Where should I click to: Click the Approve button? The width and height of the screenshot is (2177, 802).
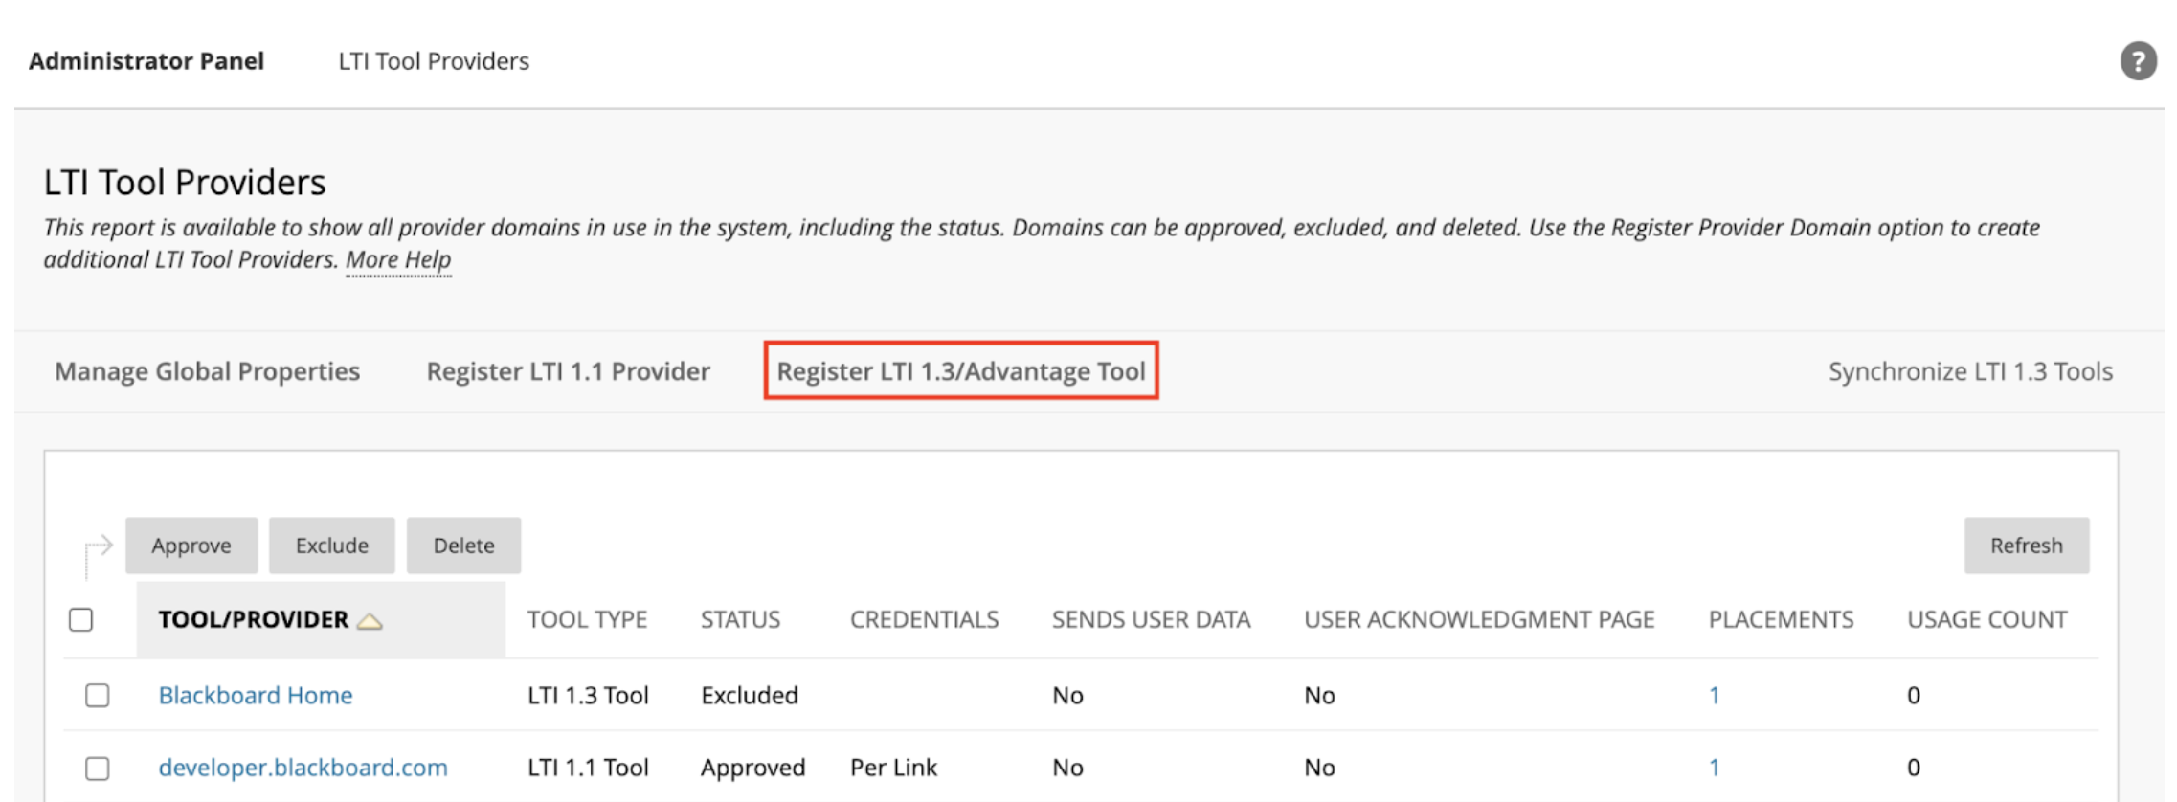coord(191,546)
